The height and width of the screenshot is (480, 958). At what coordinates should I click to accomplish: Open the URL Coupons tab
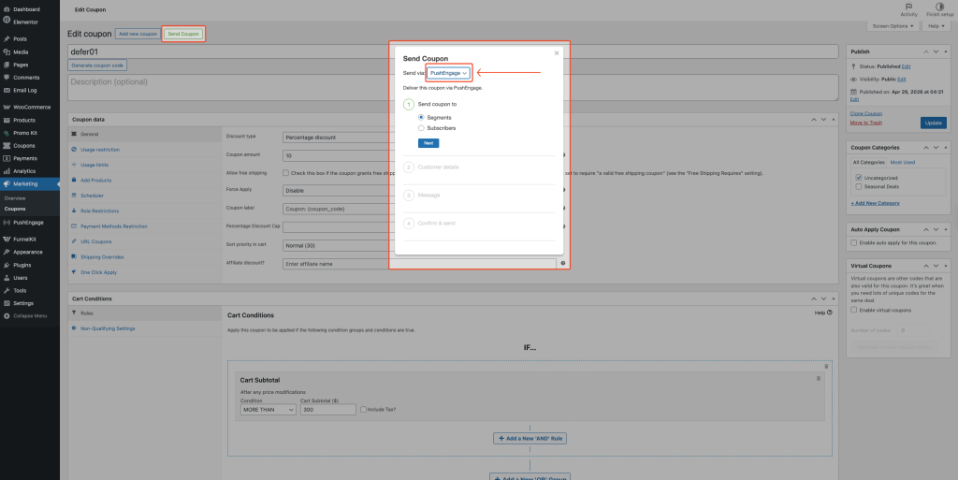96,241
